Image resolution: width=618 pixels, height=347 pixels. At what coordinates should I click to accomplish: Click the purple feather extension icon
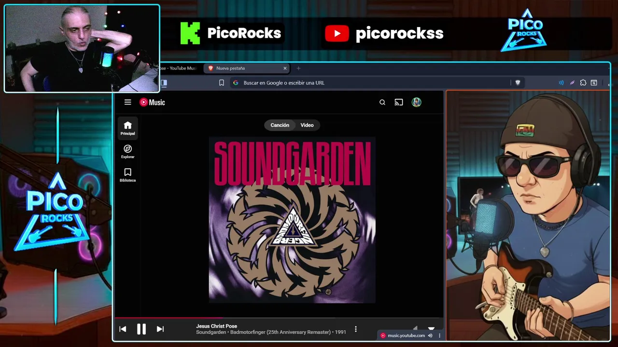(572, 83)
